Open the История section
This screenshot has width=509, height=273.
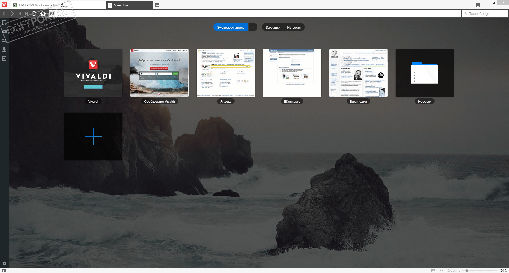click(x=294, y=27)
